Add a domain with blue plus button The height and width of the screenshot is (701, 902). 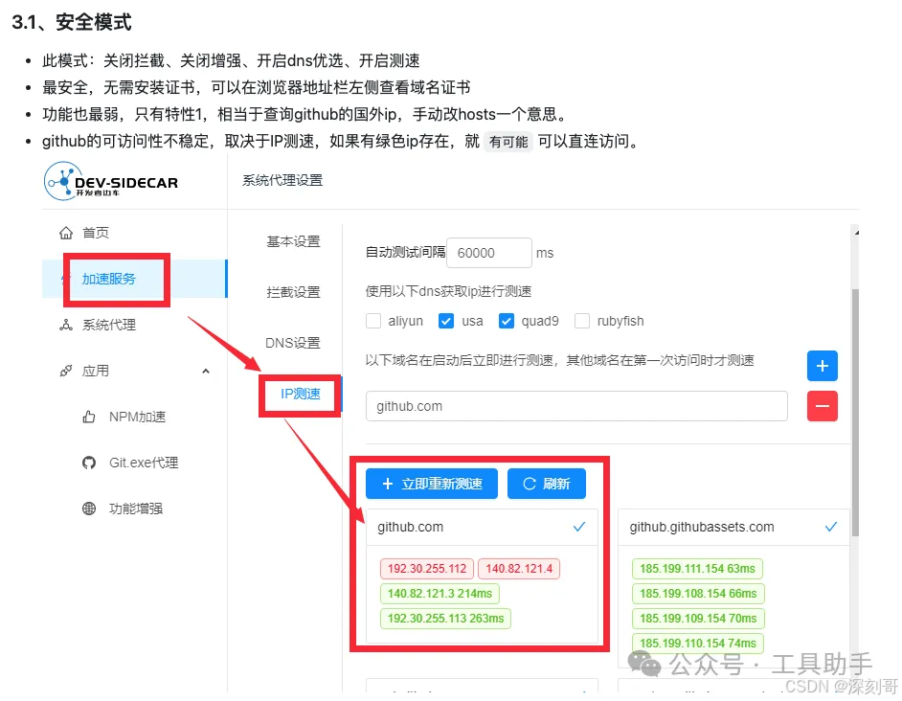point(822,366)
